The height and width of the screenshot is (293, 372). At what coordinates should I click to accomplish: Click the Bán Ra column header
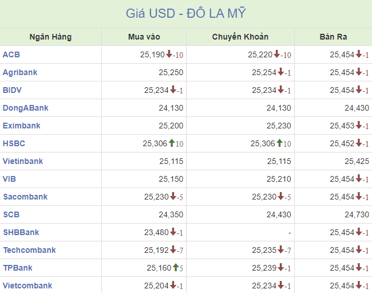(333, 37)
